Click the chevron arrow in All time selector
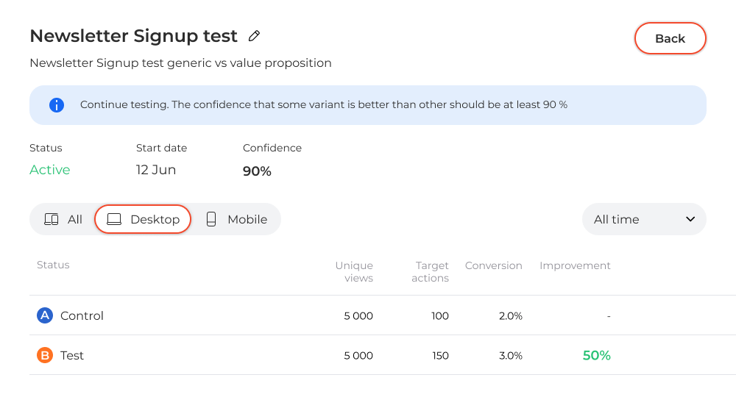The height and width of the screenshot is (397, 736). [690, 219]
